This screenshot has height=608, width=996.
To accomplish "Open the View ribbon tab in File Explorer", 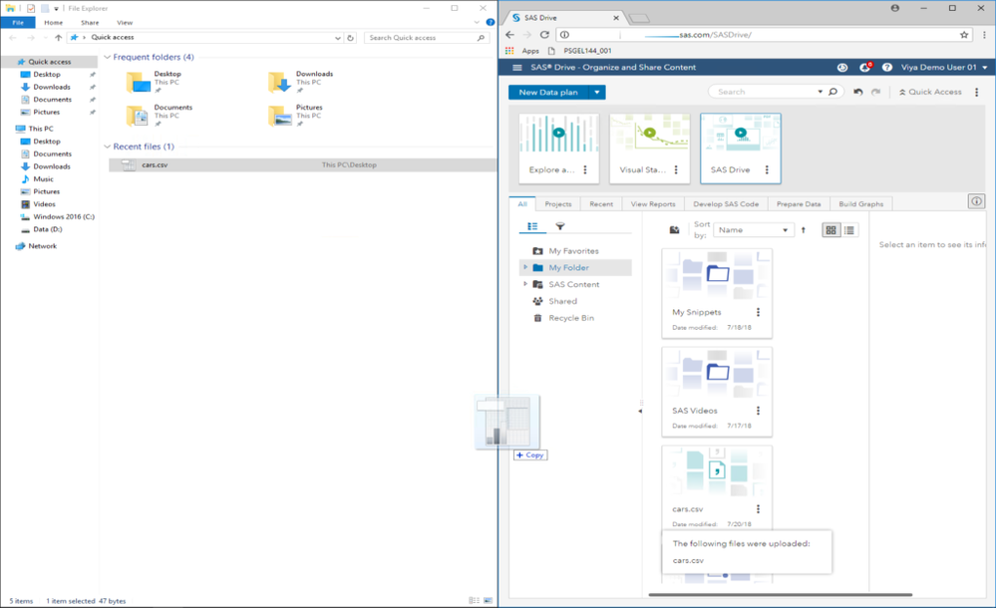I will click(x=125, y=22).
